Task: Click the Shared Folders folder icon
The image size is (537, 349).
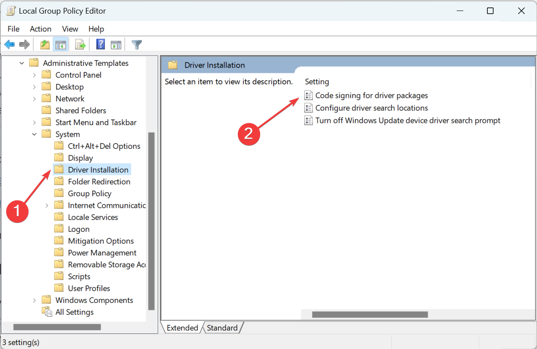Action: (x=47, y=110)
